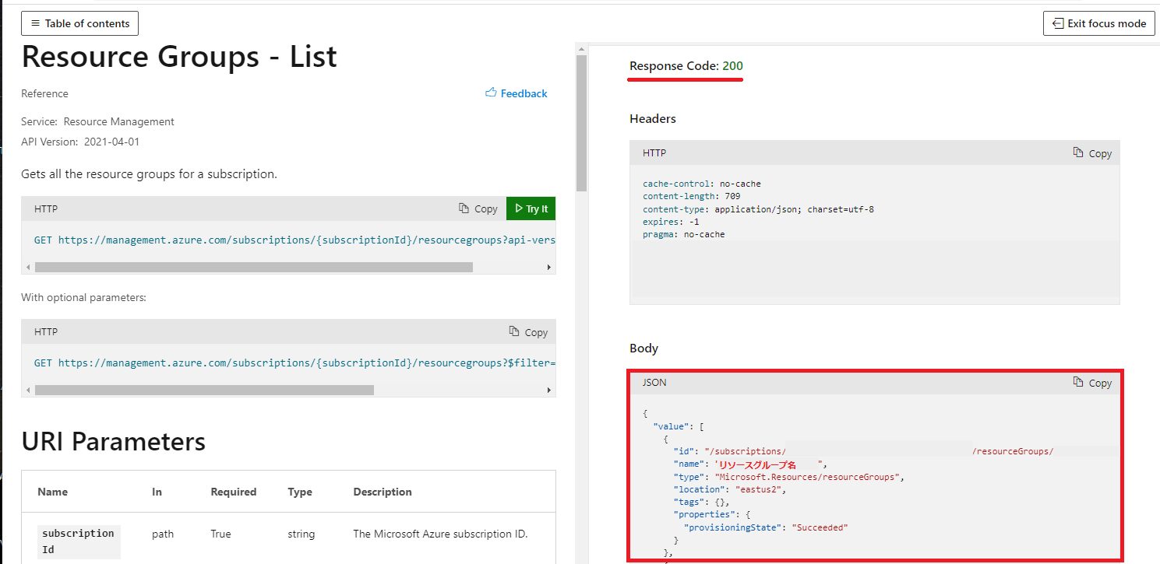This screenshot has width=1160, height=564.
Task: Click right arrow of first code scrollbar
Action: [x=549, y=267]
